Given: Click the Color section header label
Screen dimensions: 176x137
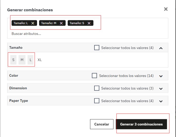Looking at the screenshot, I should point(14,75).
